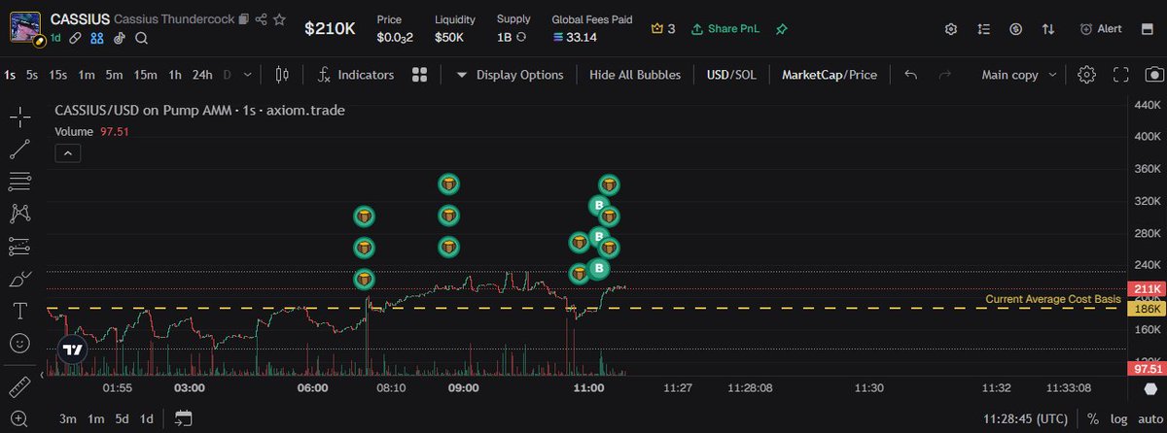The height and width of the screenshot is (433, 1167).
Task: Click the green pin icon
Action: coord(781,29)
